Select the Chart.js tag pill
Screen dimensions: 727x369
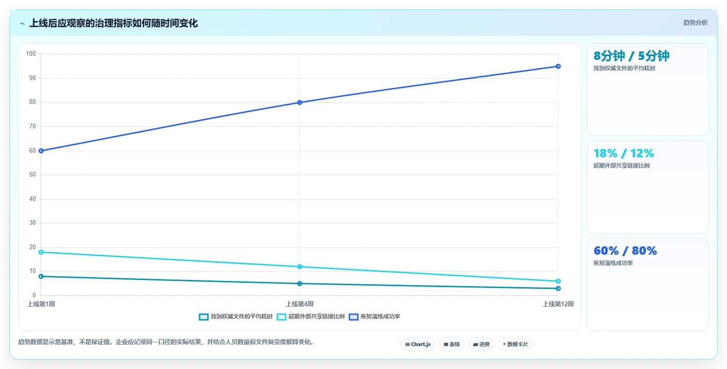[x=418, y=344]
